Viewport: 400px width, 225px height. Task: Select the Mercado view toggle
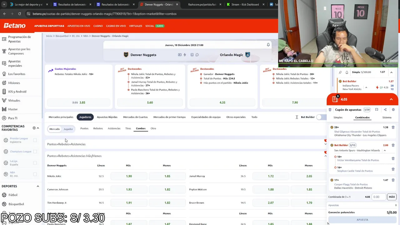[54, 129]
